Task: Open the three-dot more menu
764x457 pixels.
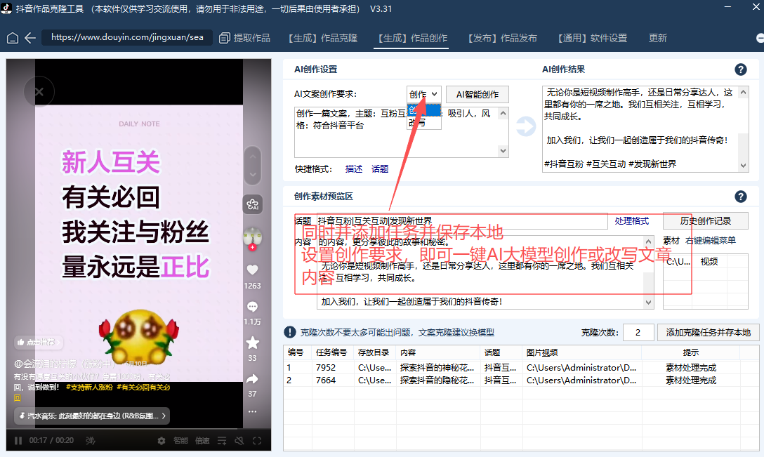Action: pyautogui.click(x=252, y=411)
